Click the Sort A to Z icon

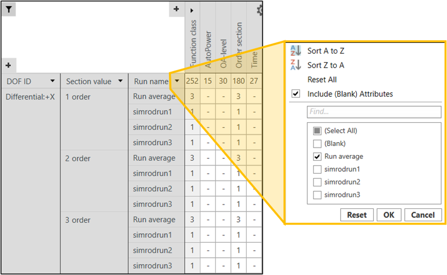tap(296, 51)
